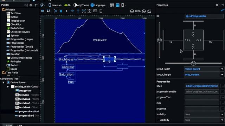
Task: Select ProgressBar (Large) in Palette
Action: pos(20,39)
